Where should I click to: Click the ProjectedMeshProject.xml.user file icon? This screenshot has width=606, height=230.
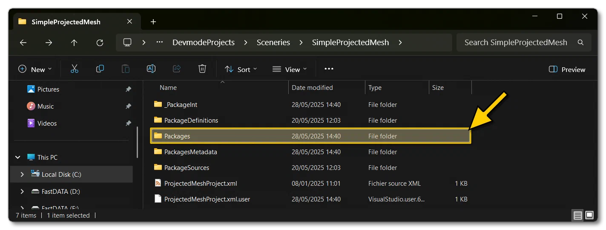coord(158,199)
